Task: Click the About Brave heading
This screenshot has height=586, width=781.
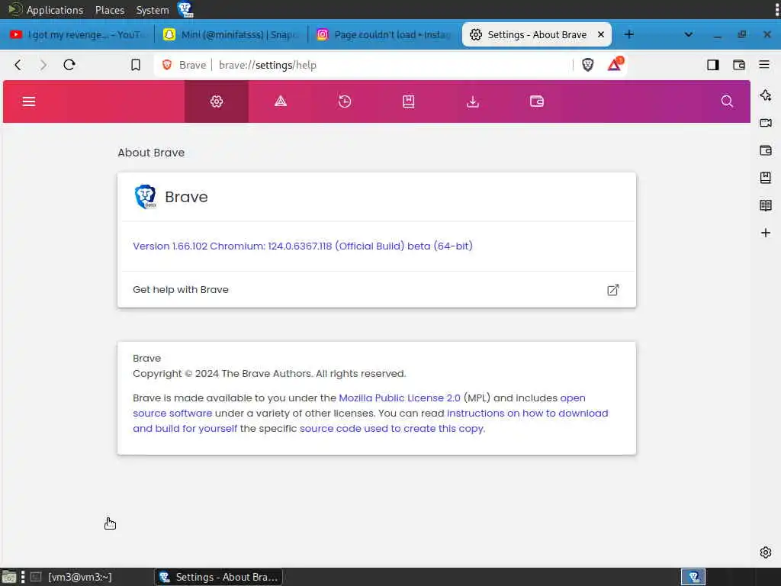Action: [x=151, y=153]
